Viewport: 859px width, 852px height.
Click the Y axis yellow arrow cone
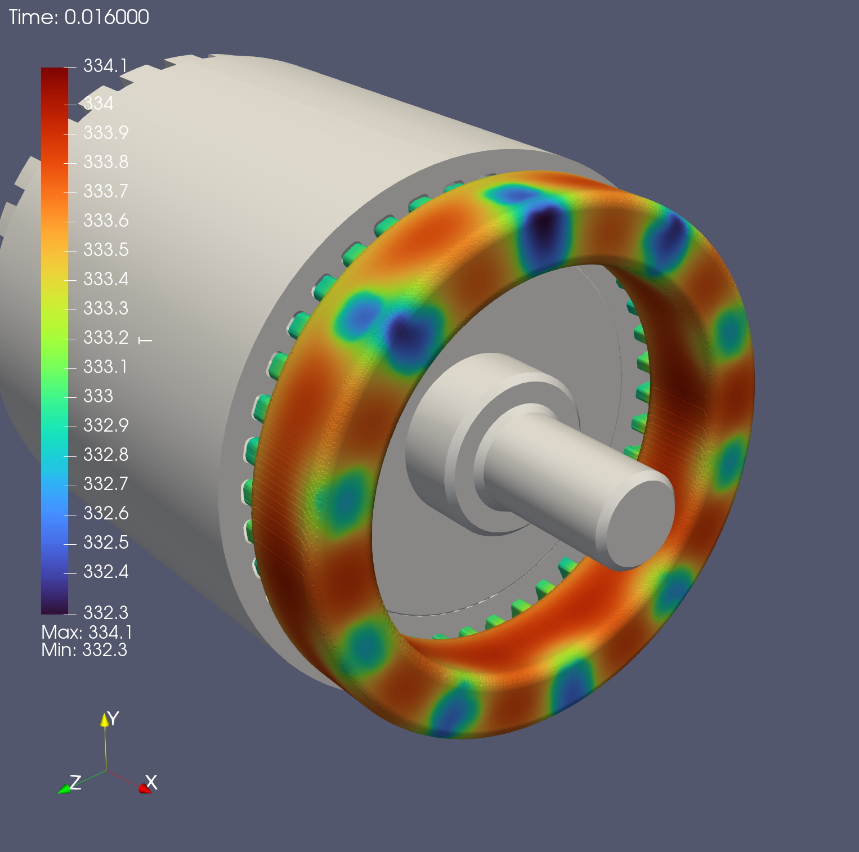point(104,720)
